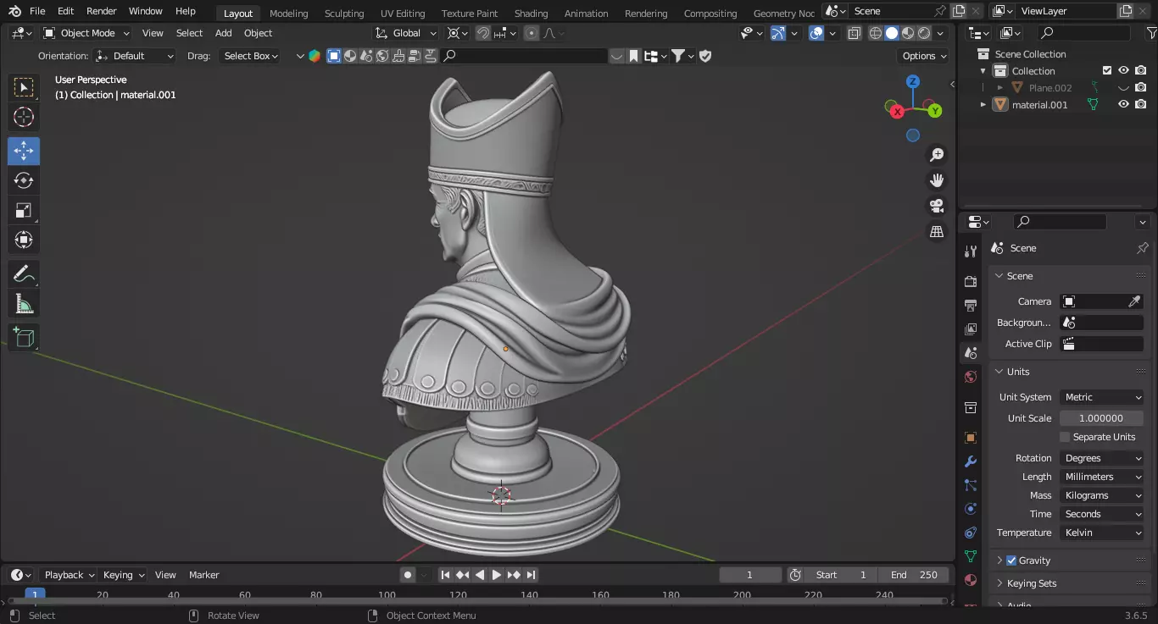1158x624 pixels.
Task: Open the View Layer properties tab
Action: click(x=971, y=329)
